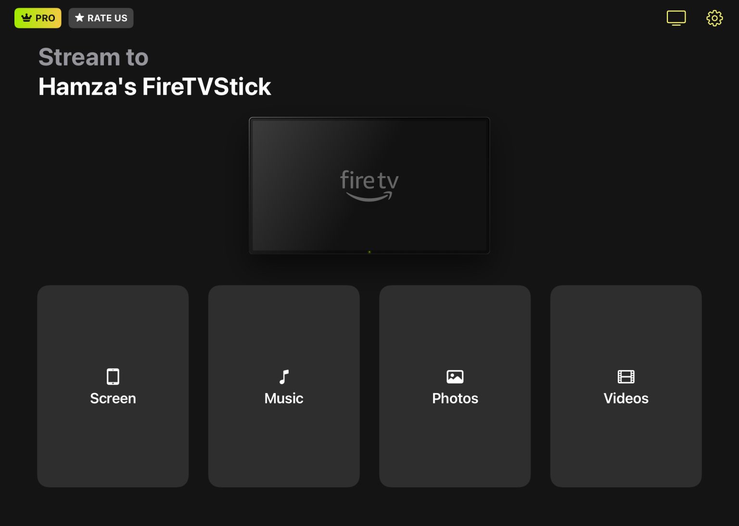Click the star icon next to RATE US

79,17
